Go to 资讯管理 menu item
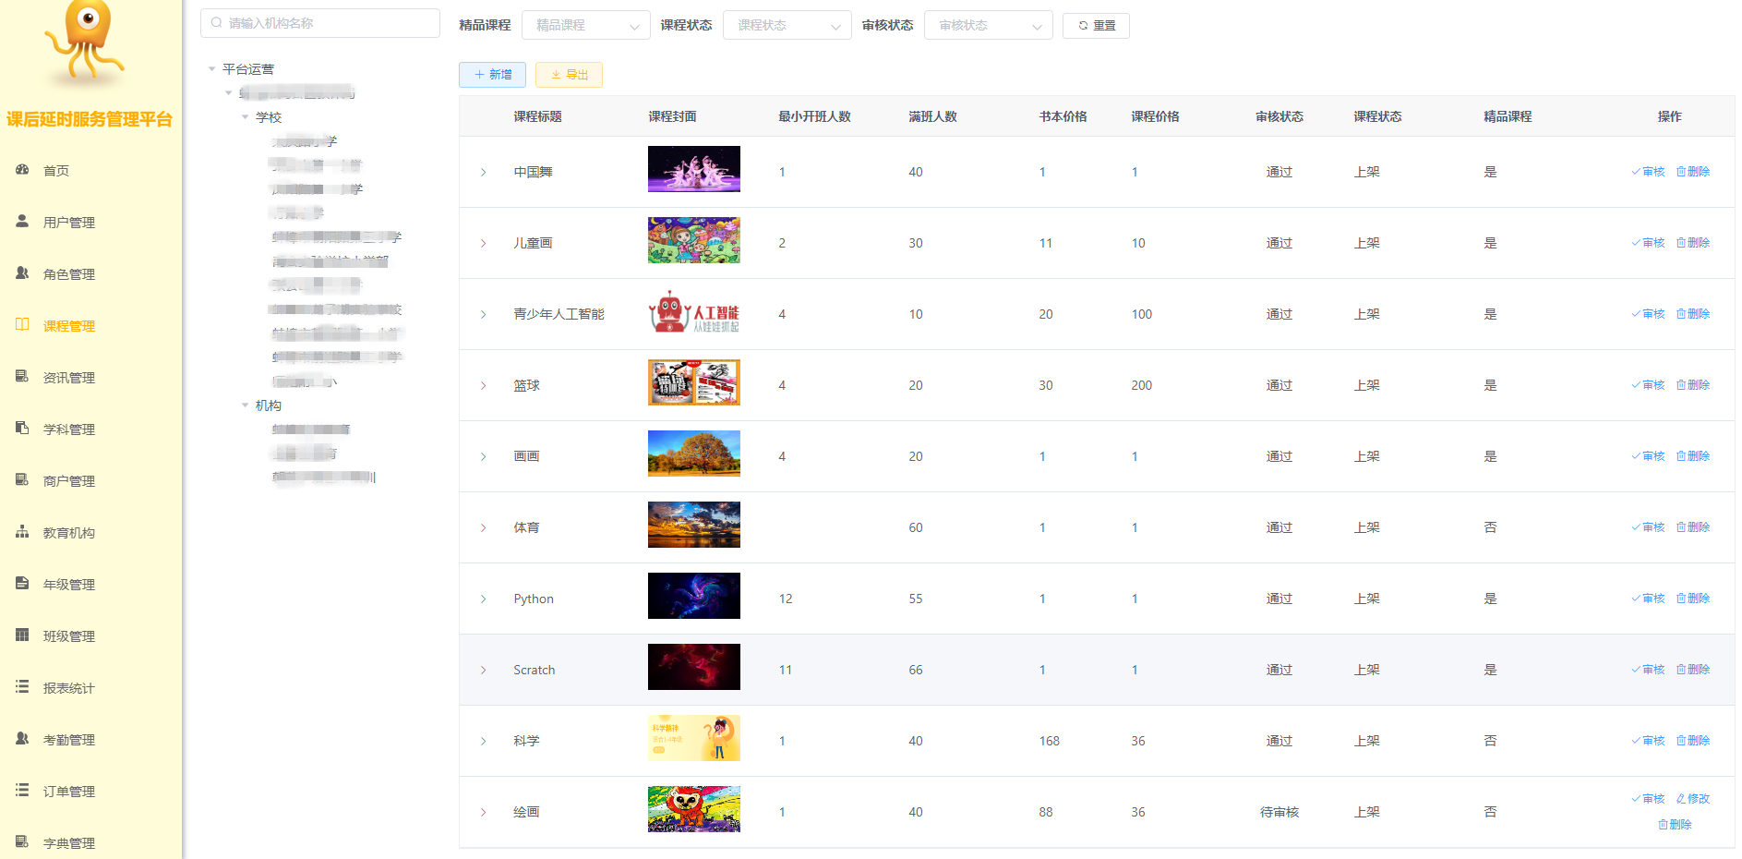1742x859 pixels. 68,378
